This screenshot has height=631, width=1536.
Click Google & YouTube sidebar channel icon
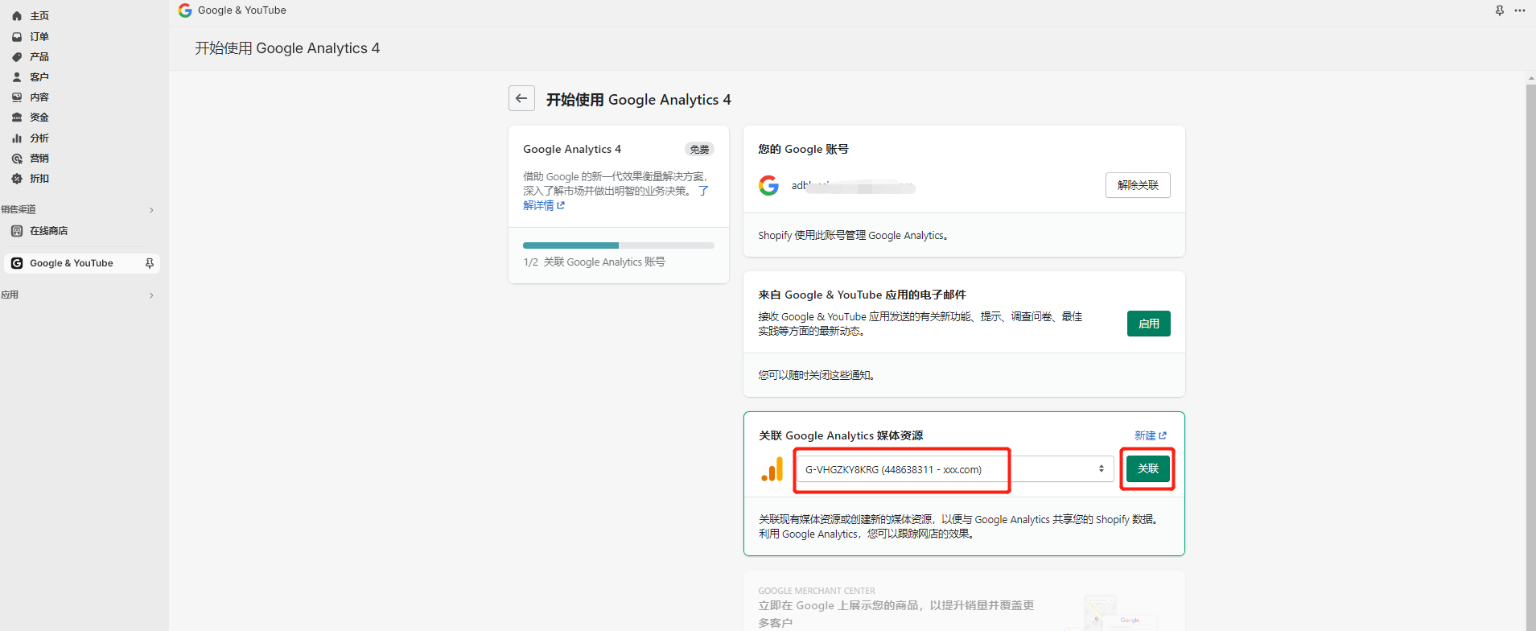tap(17, 263)
